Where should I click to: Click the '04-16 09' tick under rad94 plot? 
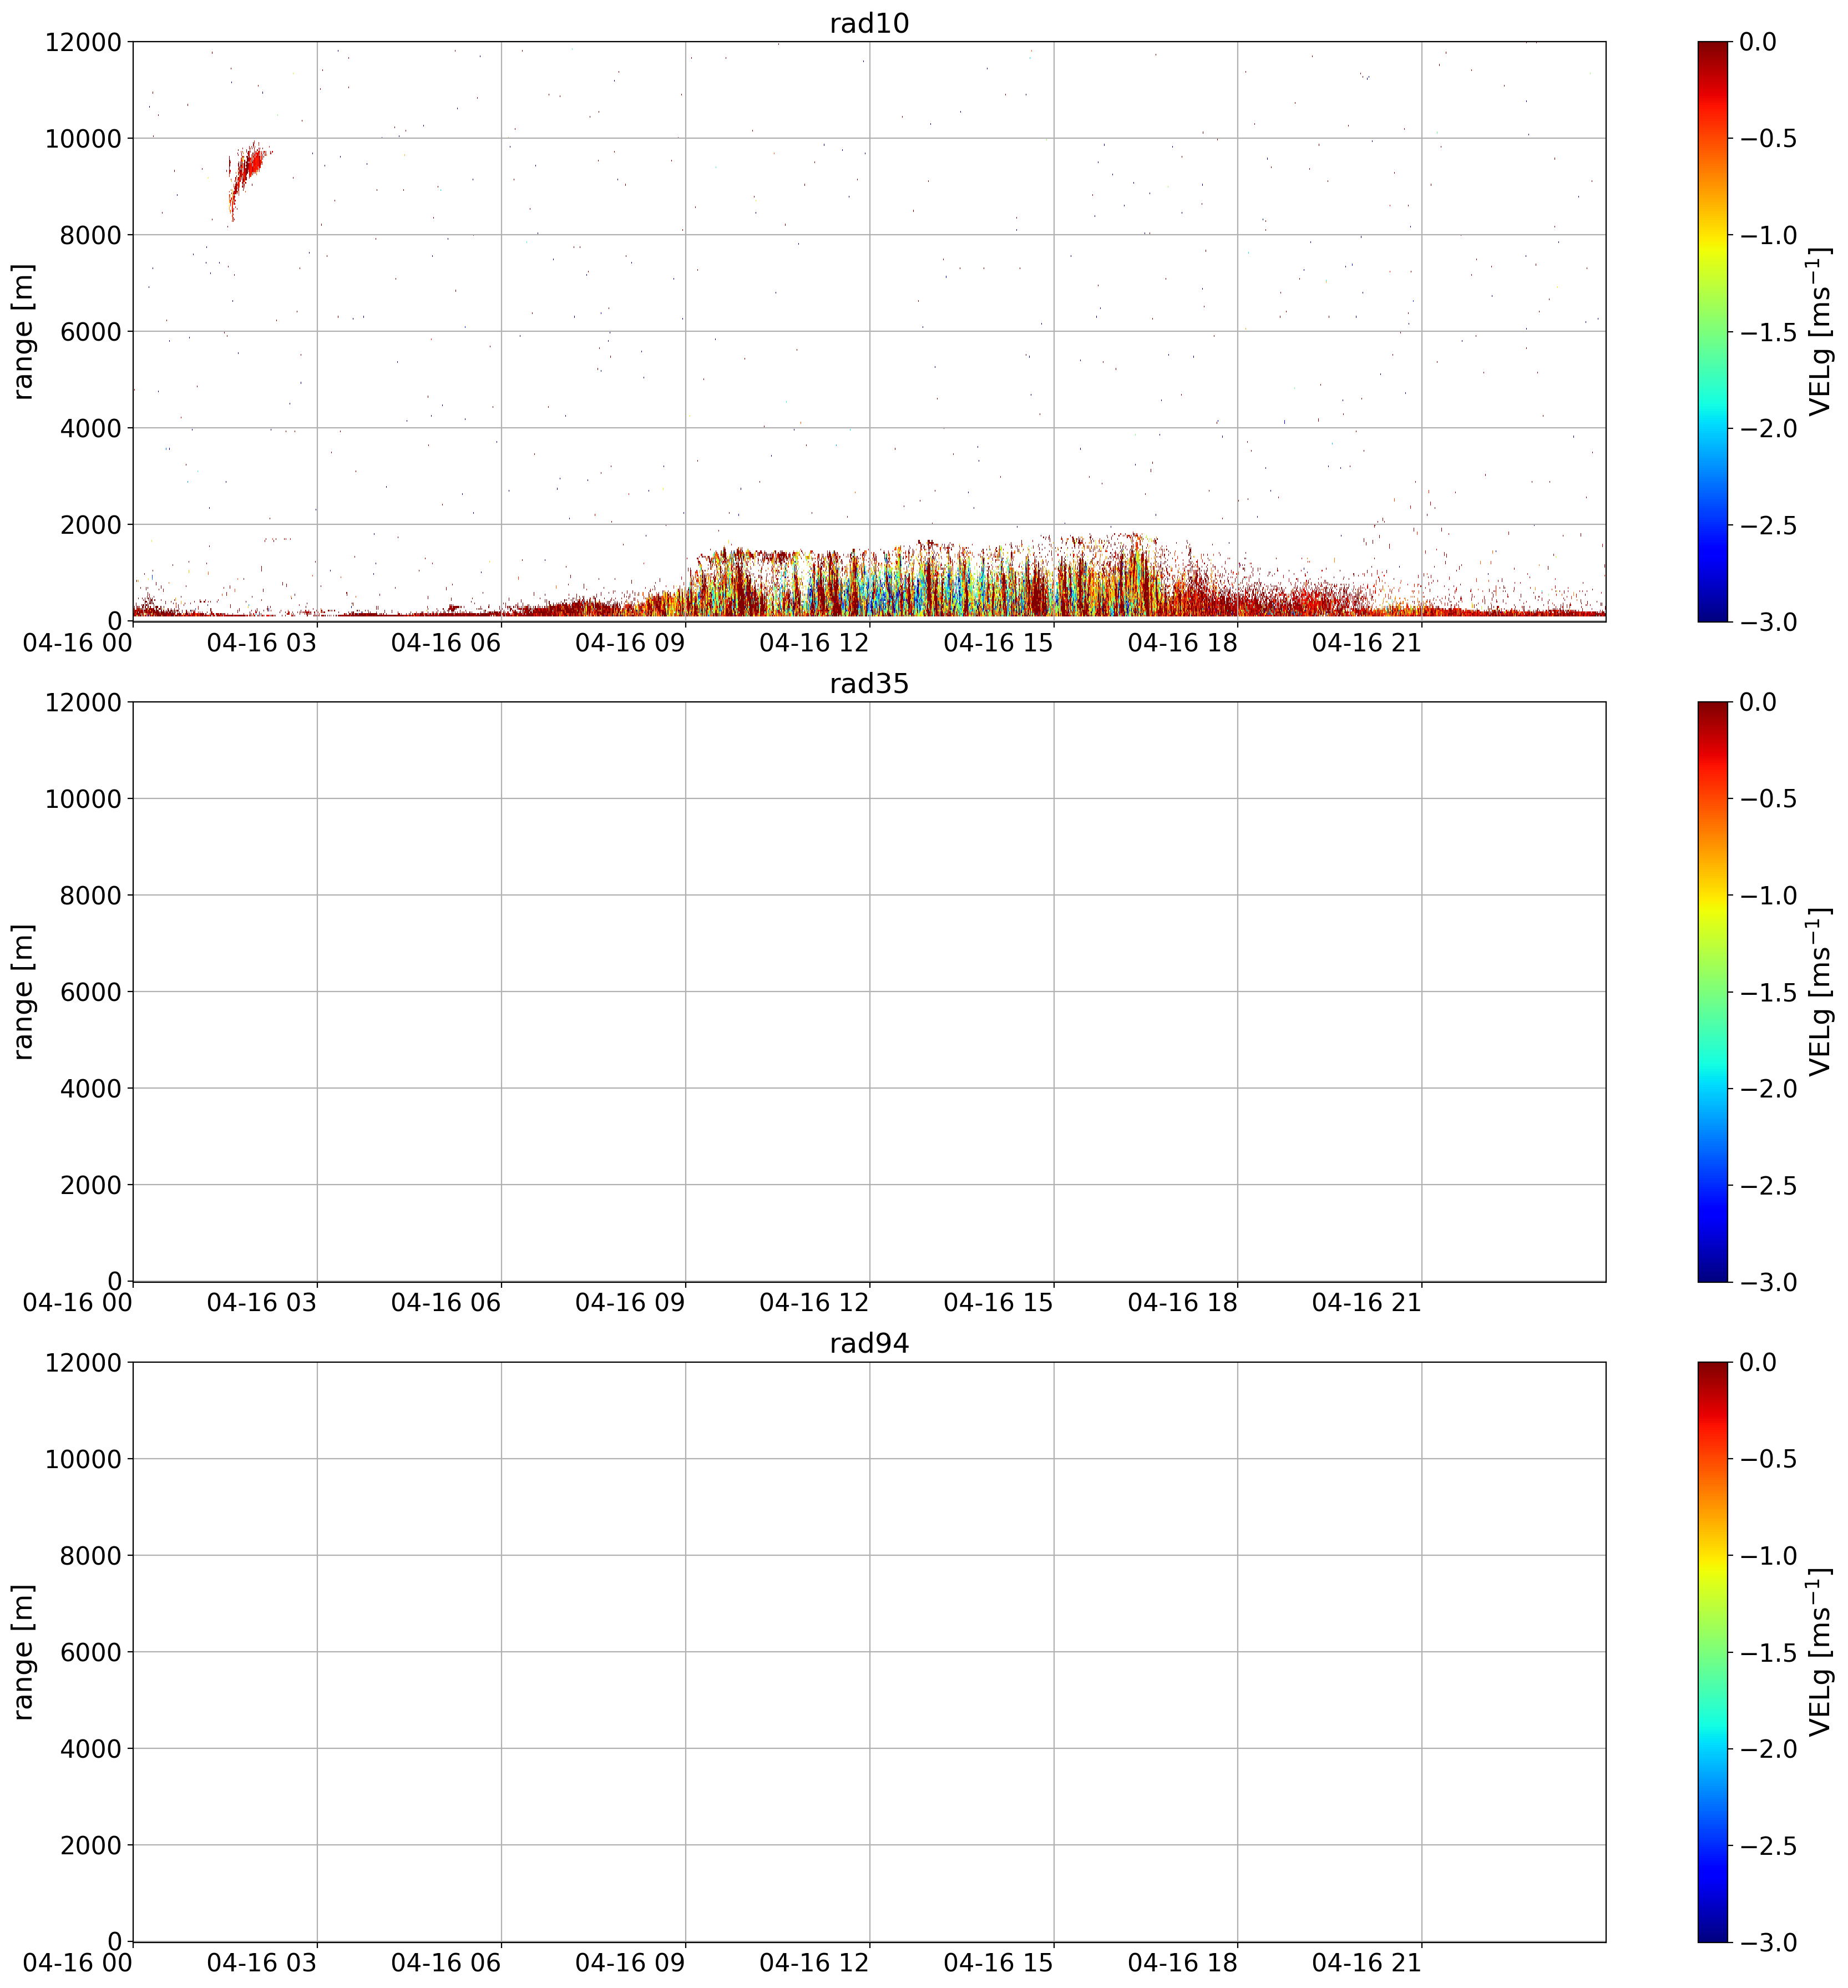(x=630, y=1963)
